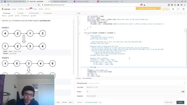The height and width of the screenshot is (105, 187).
Task: Click the help icon beside Wrong Answer result
Action: pos(184,83)
